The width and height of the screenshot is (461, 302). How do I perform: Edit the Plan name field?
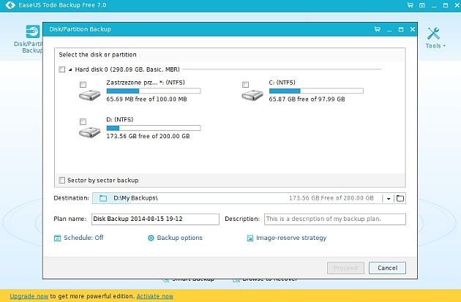tap(155, 219)
